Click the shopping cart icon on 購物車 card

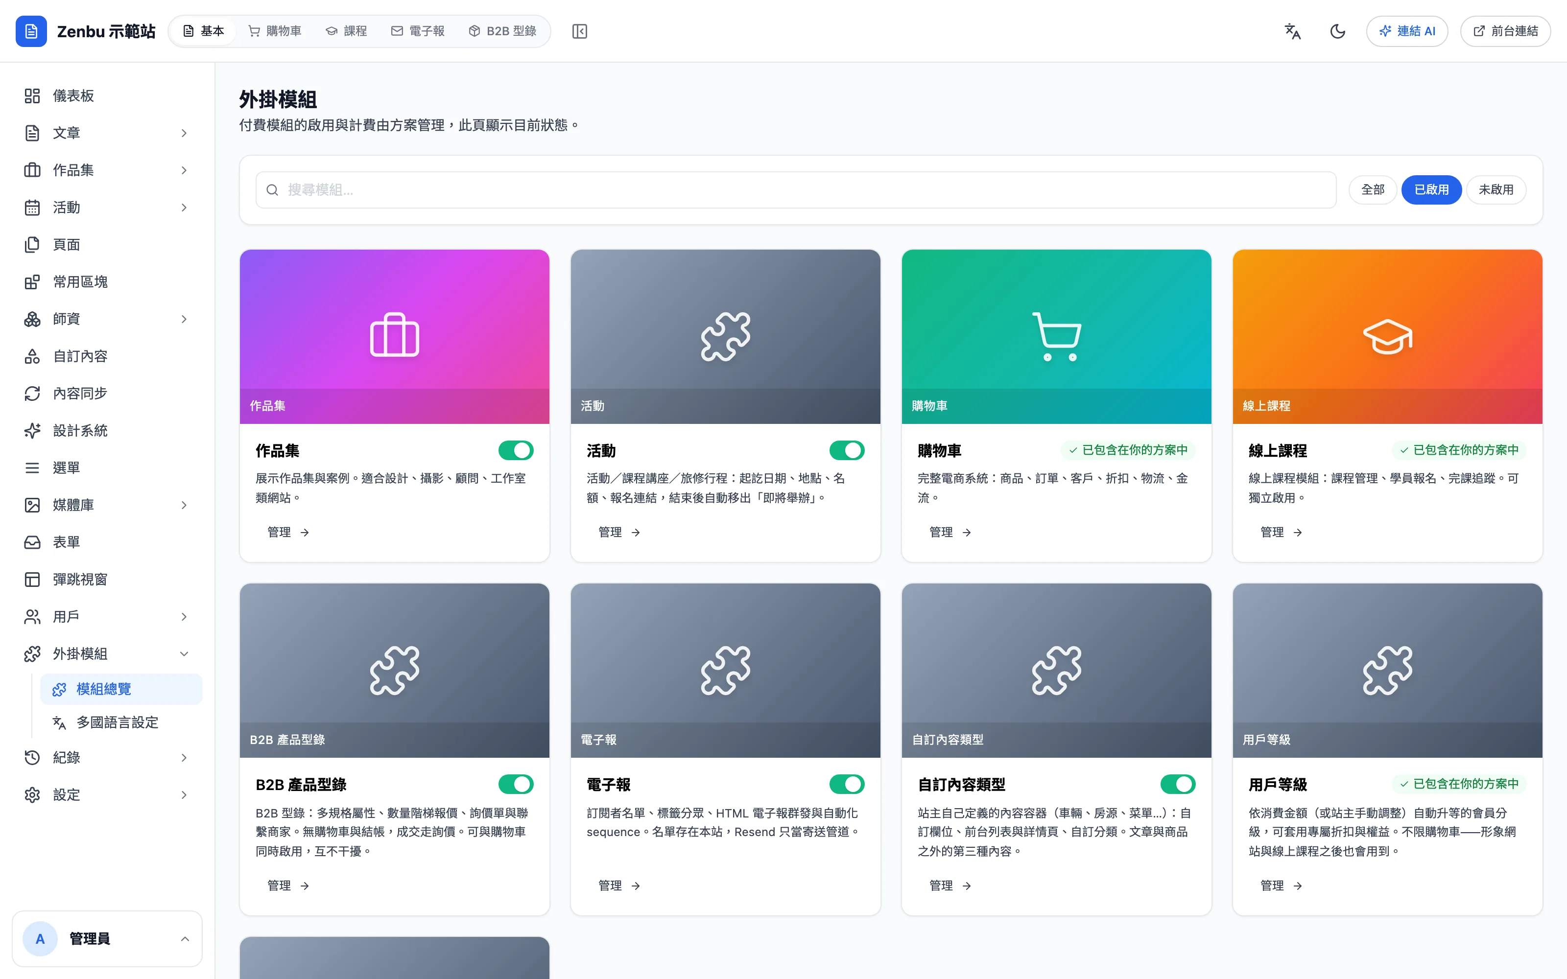coord(1056,337)
